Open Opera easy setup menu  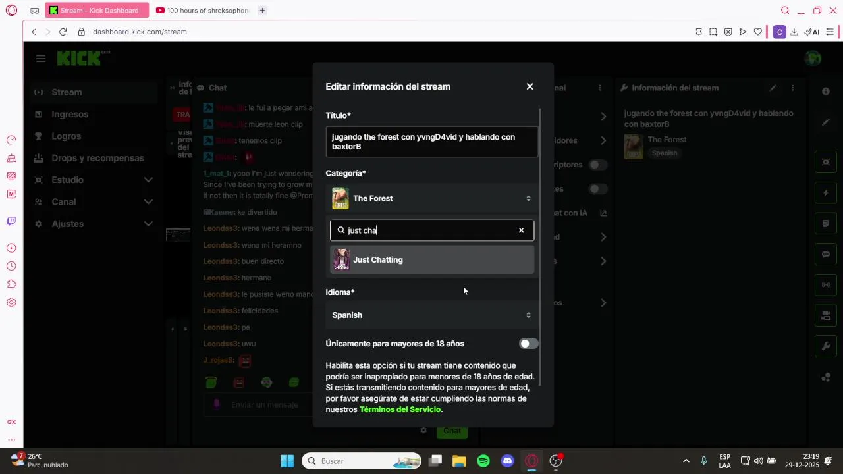830,32
